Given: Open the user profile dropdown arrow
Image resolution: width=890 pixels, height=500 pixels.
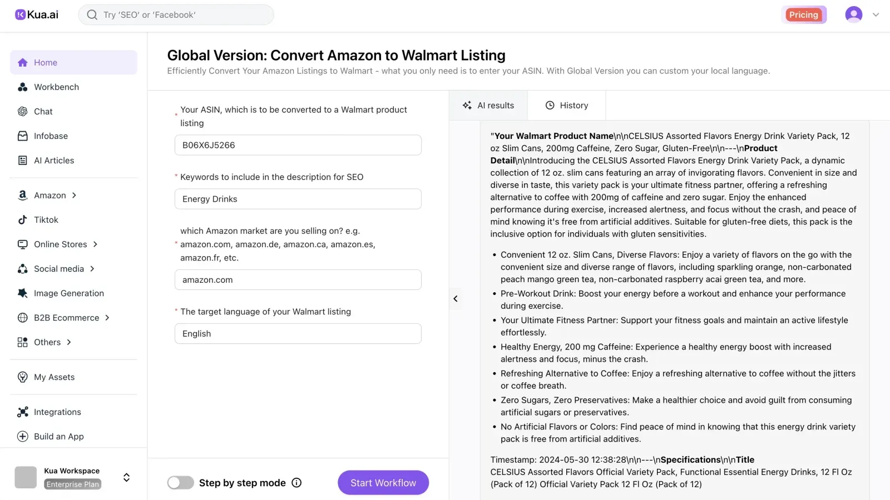Looking at the screenshot, I should tap(876, 15).
